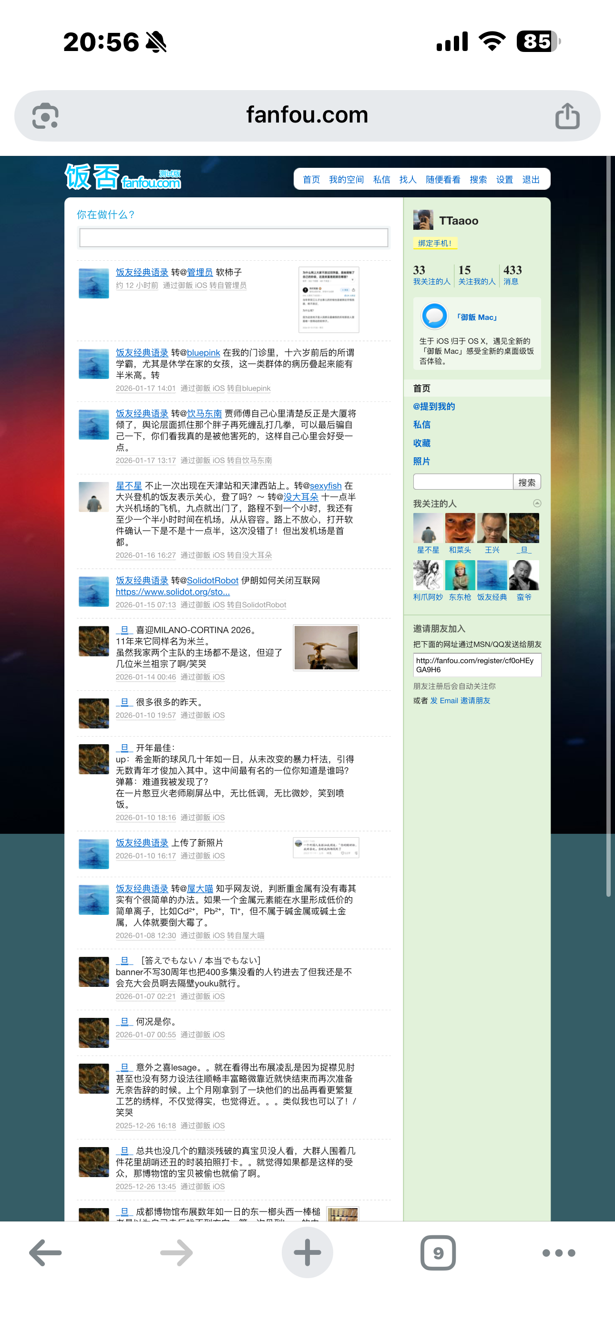
Task: Go back with the browser back arrow
Action: coord(46,1253)
